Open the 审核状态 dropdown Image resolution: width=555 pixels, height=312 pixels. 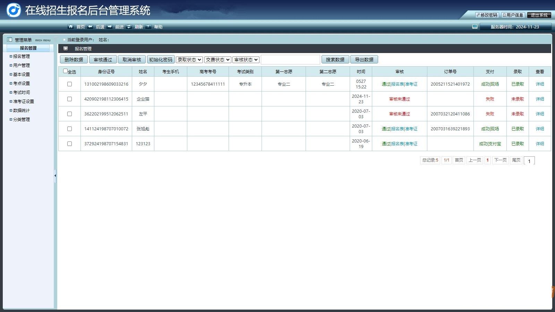[246, 59]
